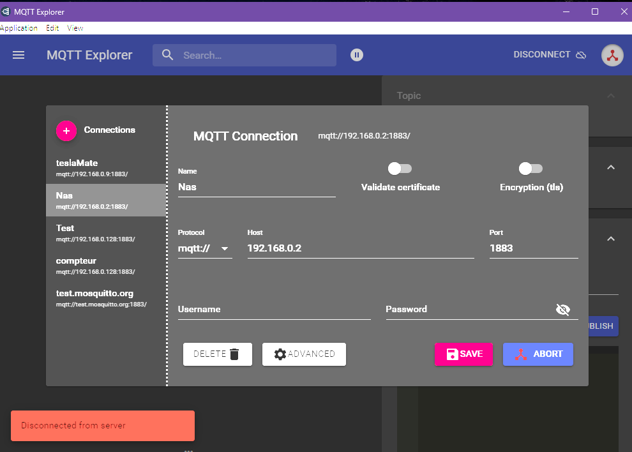This screenshot has height=452, width=632.
Task: Enable the Encryption (tls) switch
Action: pos(531,169)
